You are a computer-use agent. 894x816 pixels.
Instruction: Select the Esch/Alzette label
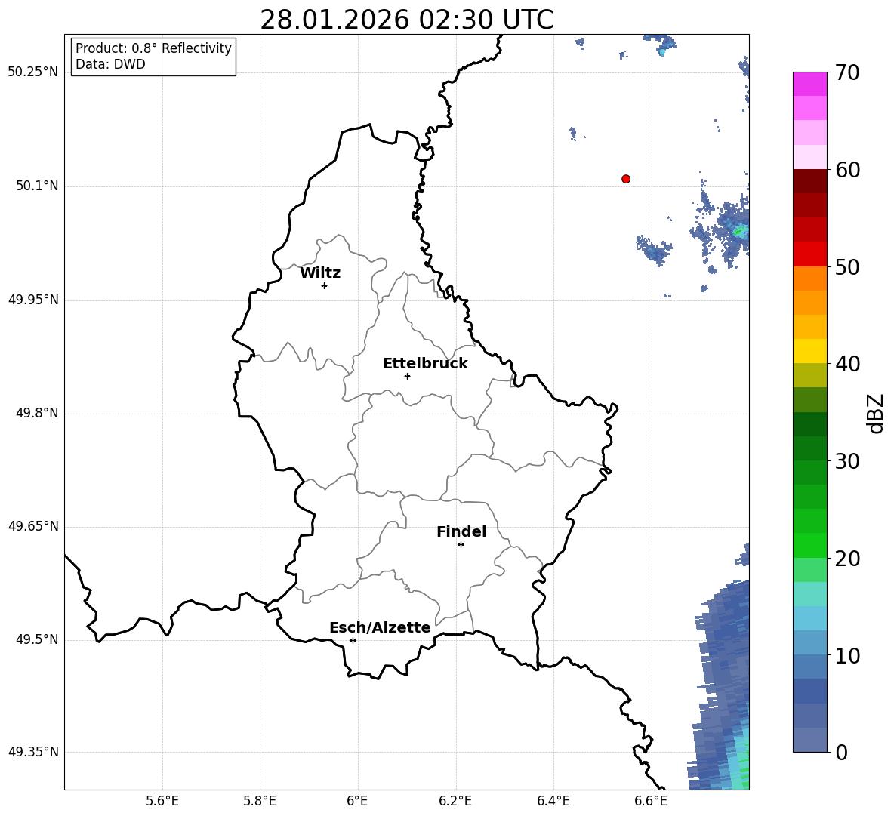click(380, 627)
